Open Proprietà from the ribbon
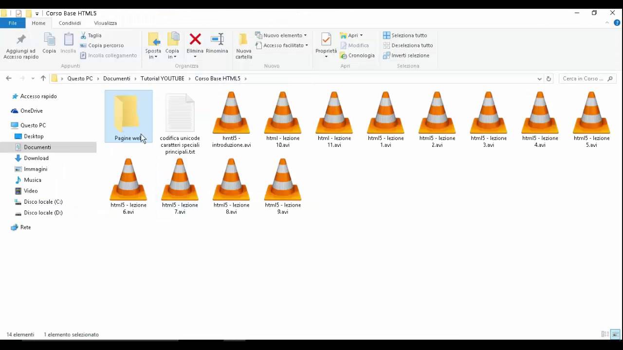623x350 pixels. pos(326,46)
